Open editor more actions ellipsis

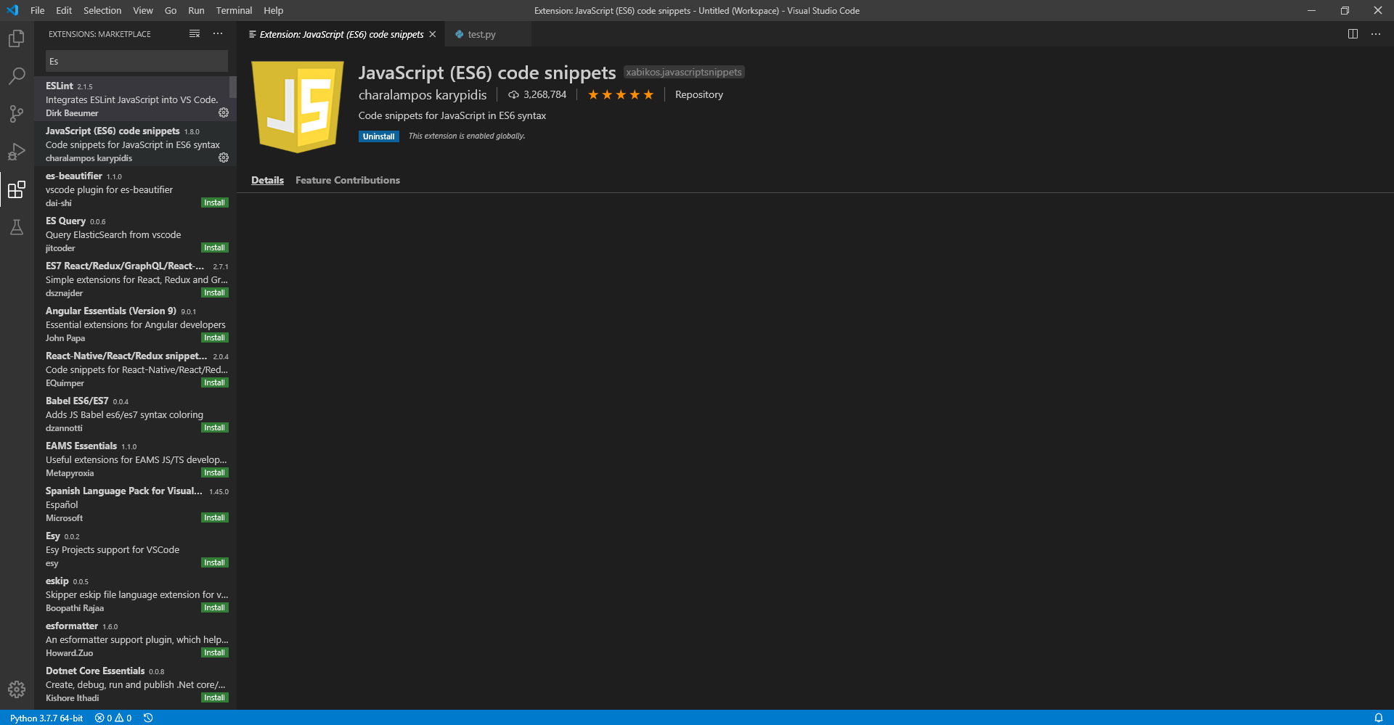(x=1376, y=34)
